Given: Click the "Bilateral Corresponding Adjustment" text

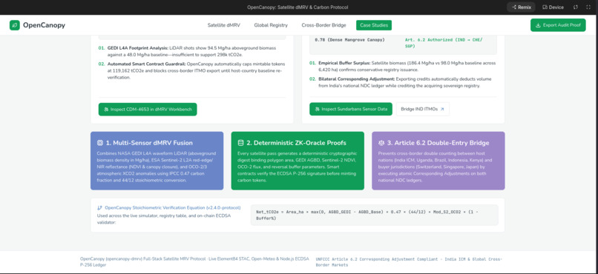Looking at the screenshot, I should [x=357, y=79].
